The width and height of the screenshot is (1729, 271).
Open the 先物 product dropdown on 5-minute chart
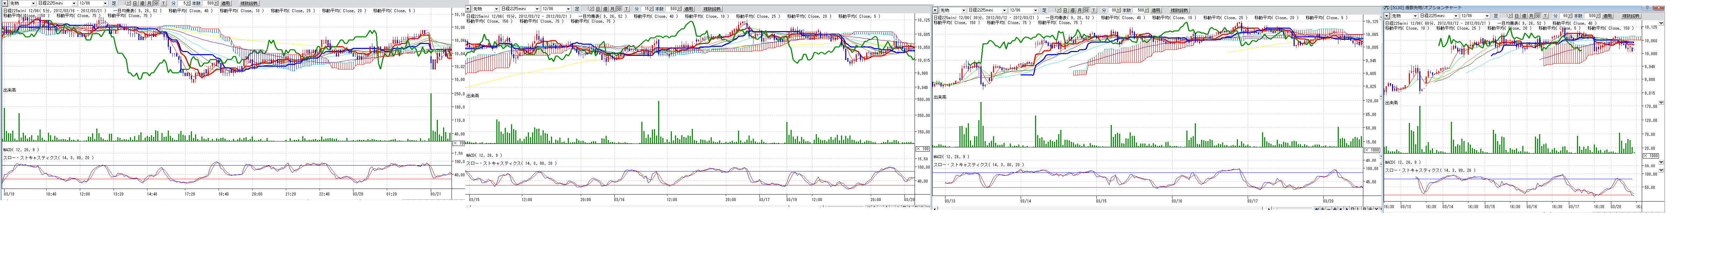[x=33, y=3]
